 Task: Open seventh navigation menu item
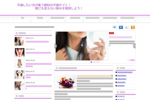[x=127, y=19]
